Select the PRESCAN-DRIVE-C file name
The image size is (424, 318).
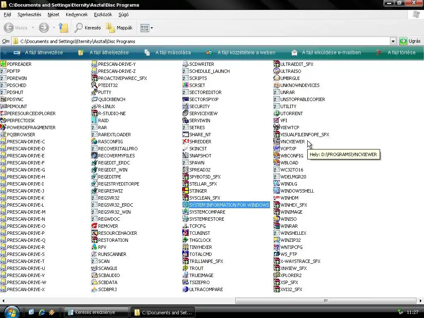point(26,142)
